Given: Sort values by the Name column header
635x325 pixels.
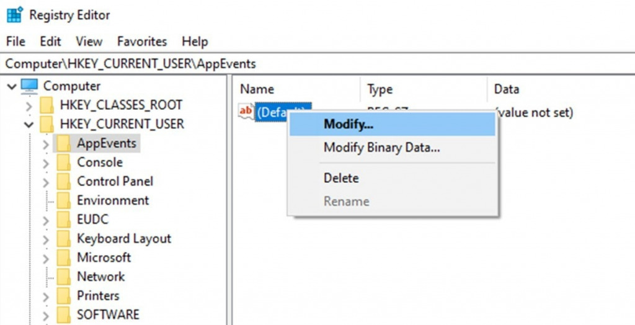Looking at the screenshot, I should click(257, 89).
